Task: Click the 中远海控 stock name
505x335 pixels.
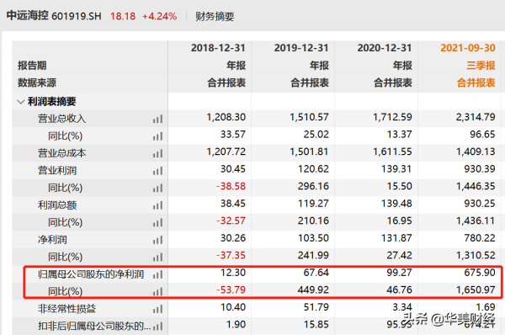Action: coord(28,15)
